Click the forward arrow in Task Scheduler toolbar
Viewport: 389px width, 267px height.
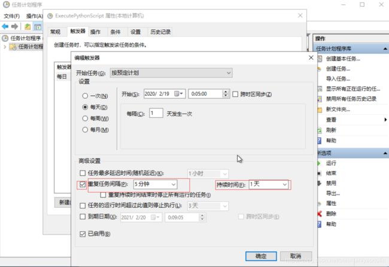pos(14,26)
